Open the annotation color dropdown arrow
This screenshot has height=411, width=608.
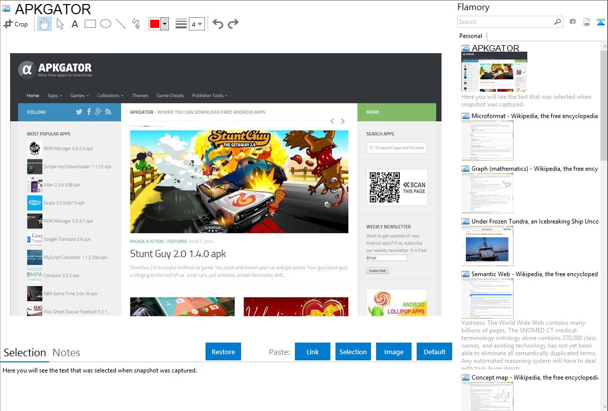click(x=165, y=24)
